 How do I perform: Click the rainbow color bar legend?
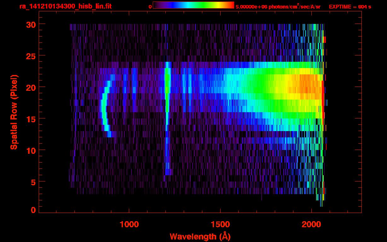[193, 5]
